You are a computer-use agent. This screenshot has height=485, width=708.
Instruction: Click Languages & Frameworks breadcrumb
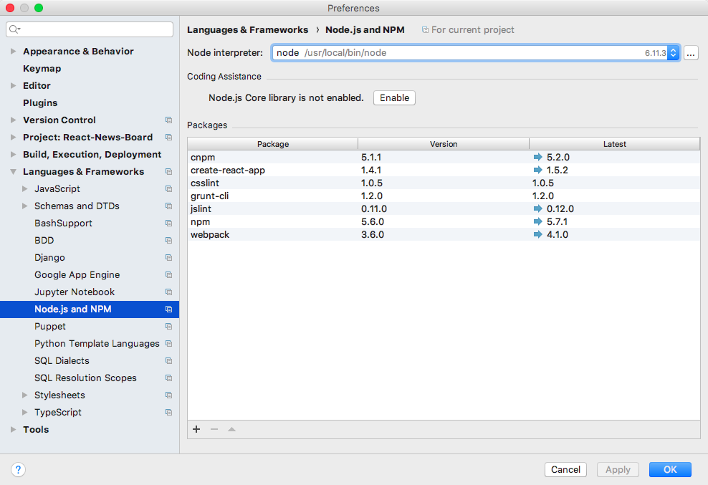coord(247,30)
